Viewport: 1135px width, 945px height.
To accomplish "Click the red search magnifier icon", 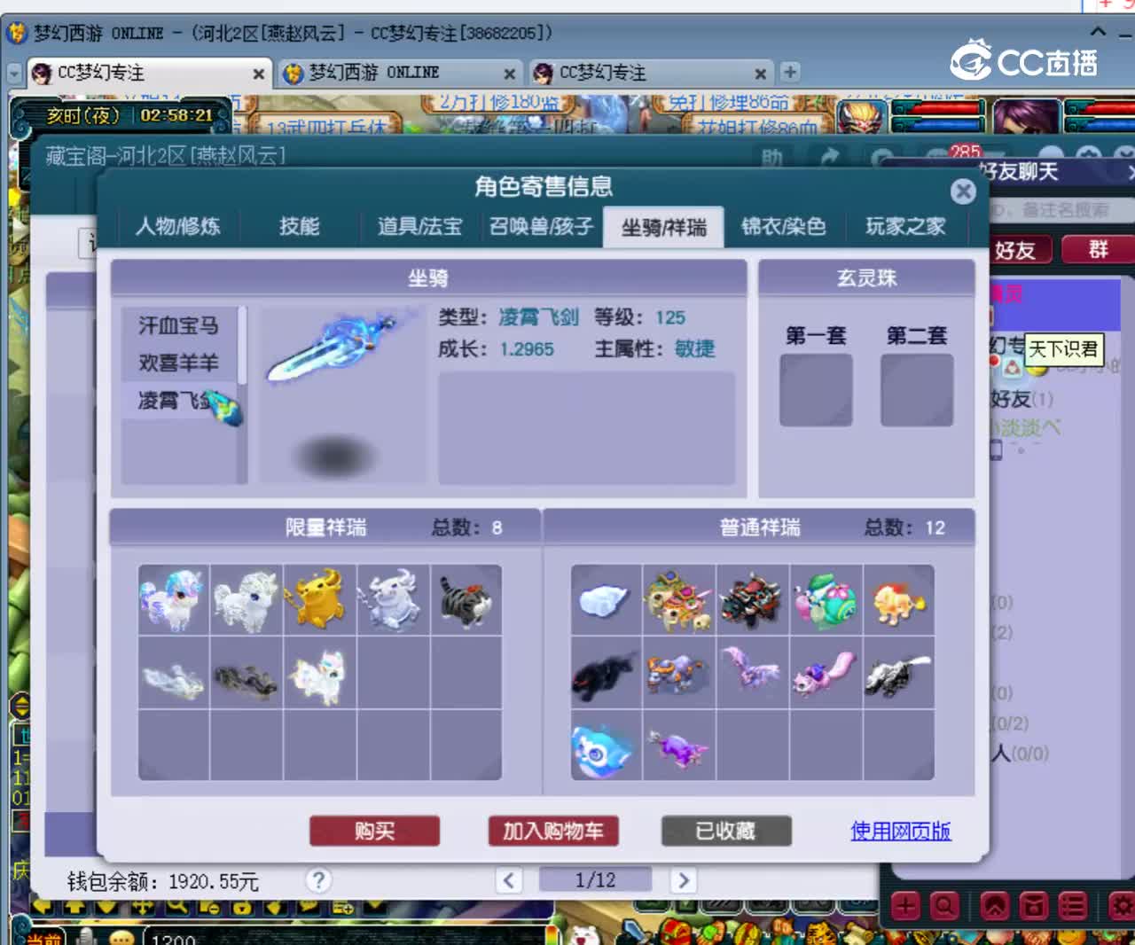I will pyautogui.click(x=944, y=906).
